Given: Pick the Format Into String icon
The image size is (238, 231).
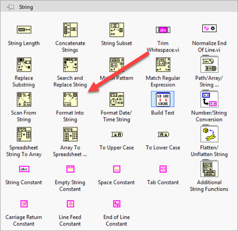Looking at the screenshot, I should (x=70, y=99).
